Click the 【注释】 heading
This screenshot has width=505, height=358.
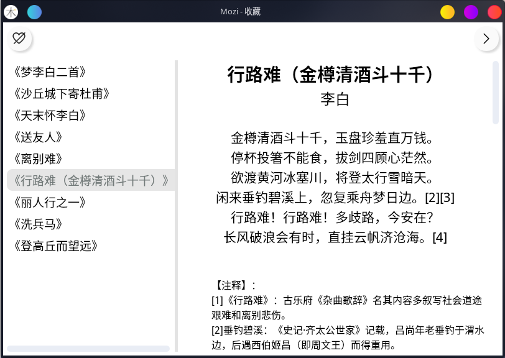[234, 285]
